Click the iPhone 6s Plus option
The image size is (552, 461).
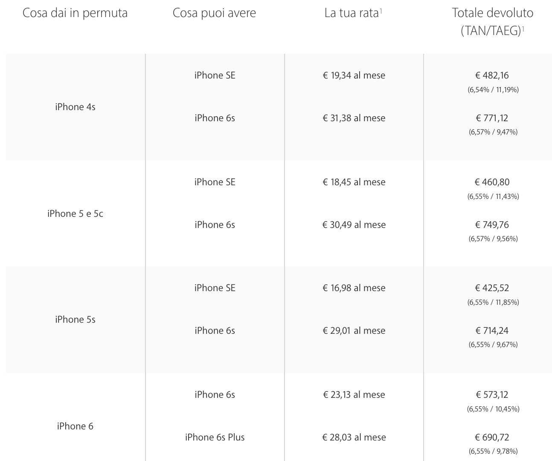click(215, 437)
